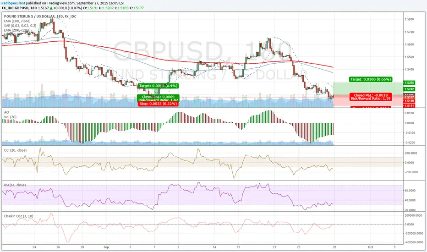Click the '16' date axis label
This screenshot has width=427, height=252.
pyautogui.click(x=239, y=247)
